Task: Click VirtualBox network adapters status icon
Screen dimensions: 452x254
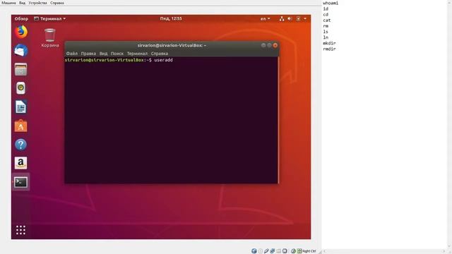Action: pyautogui.click(x=273, y=251)
